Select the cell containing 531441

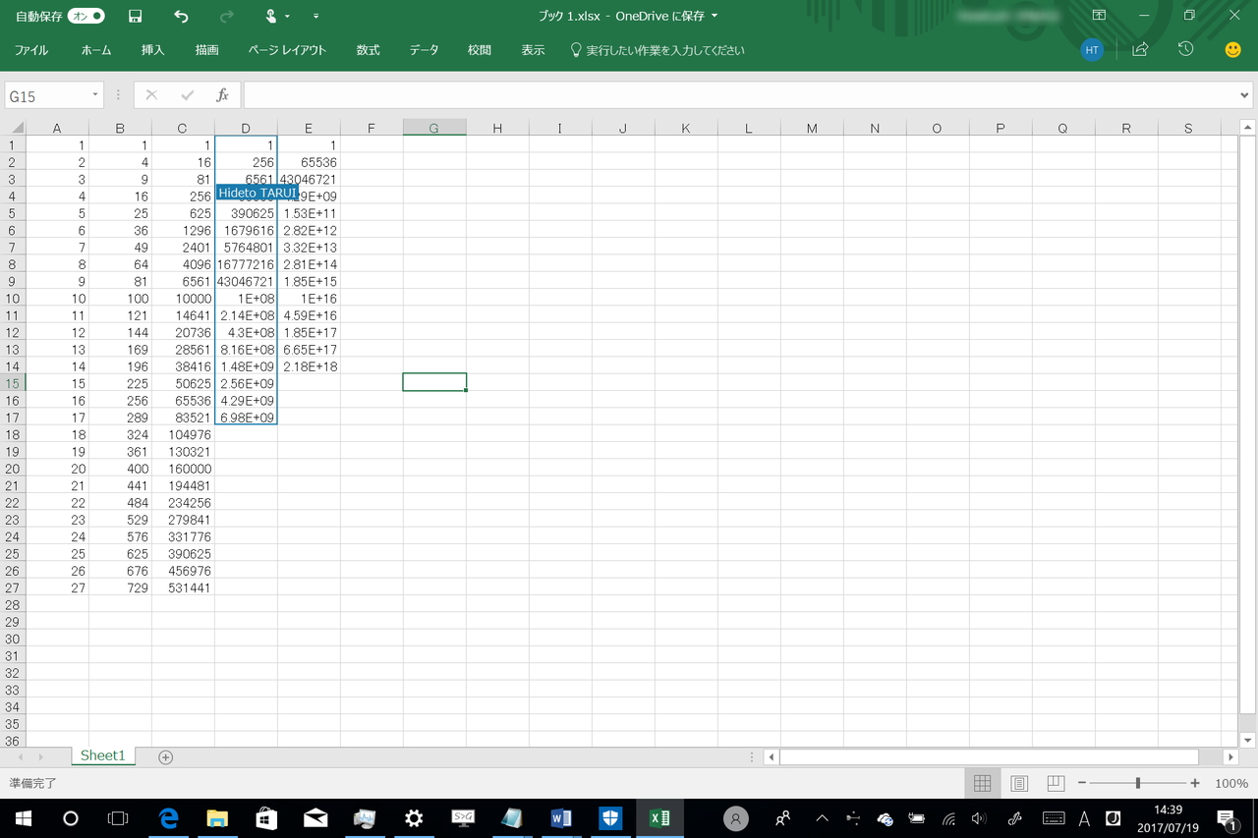183,587
